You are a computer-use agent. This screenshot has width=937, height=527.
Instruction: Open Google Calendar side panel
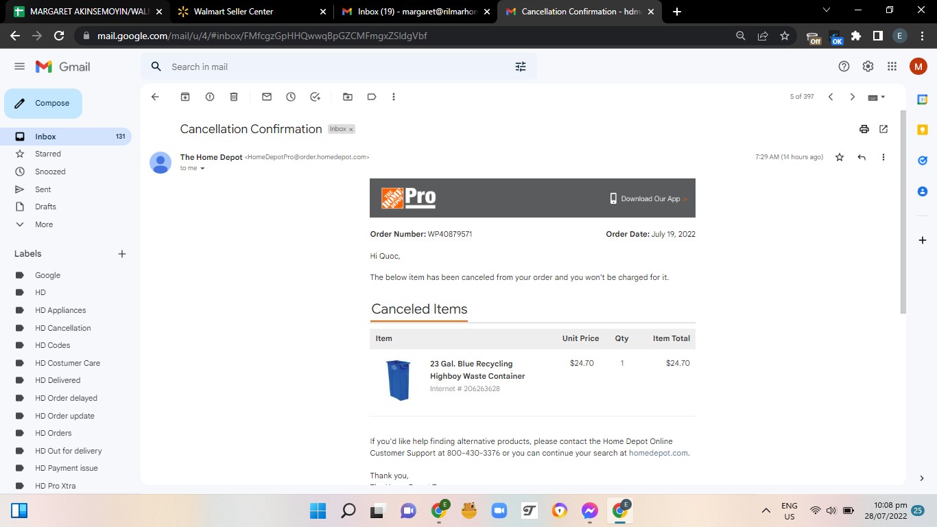pos(923,99)
